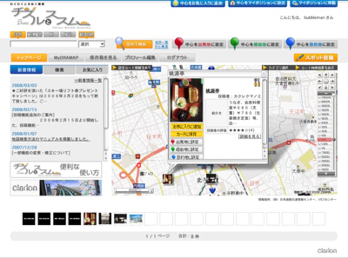Open the 選択 dropdown
This screenshot has height=258, width=348.
pos(92,44)
